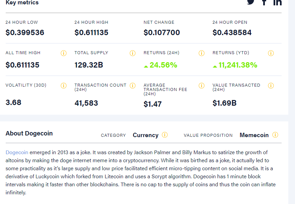Click the Key metrics heading

point(22,2)
